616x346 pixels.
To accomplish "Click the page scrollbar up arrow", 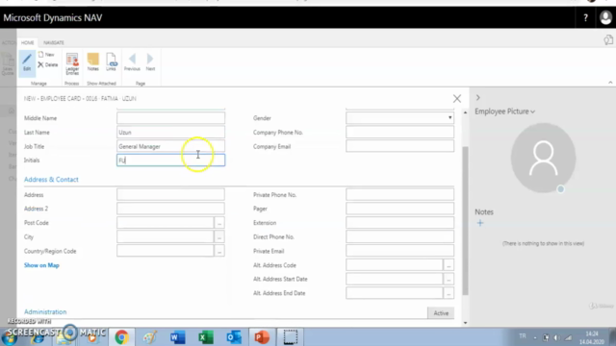I will (x=465, y=112).
